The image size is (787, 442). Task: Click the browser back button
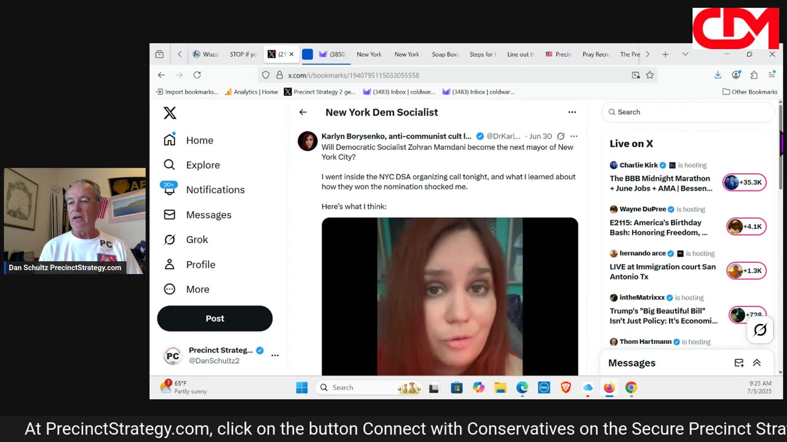pos(161,75)
